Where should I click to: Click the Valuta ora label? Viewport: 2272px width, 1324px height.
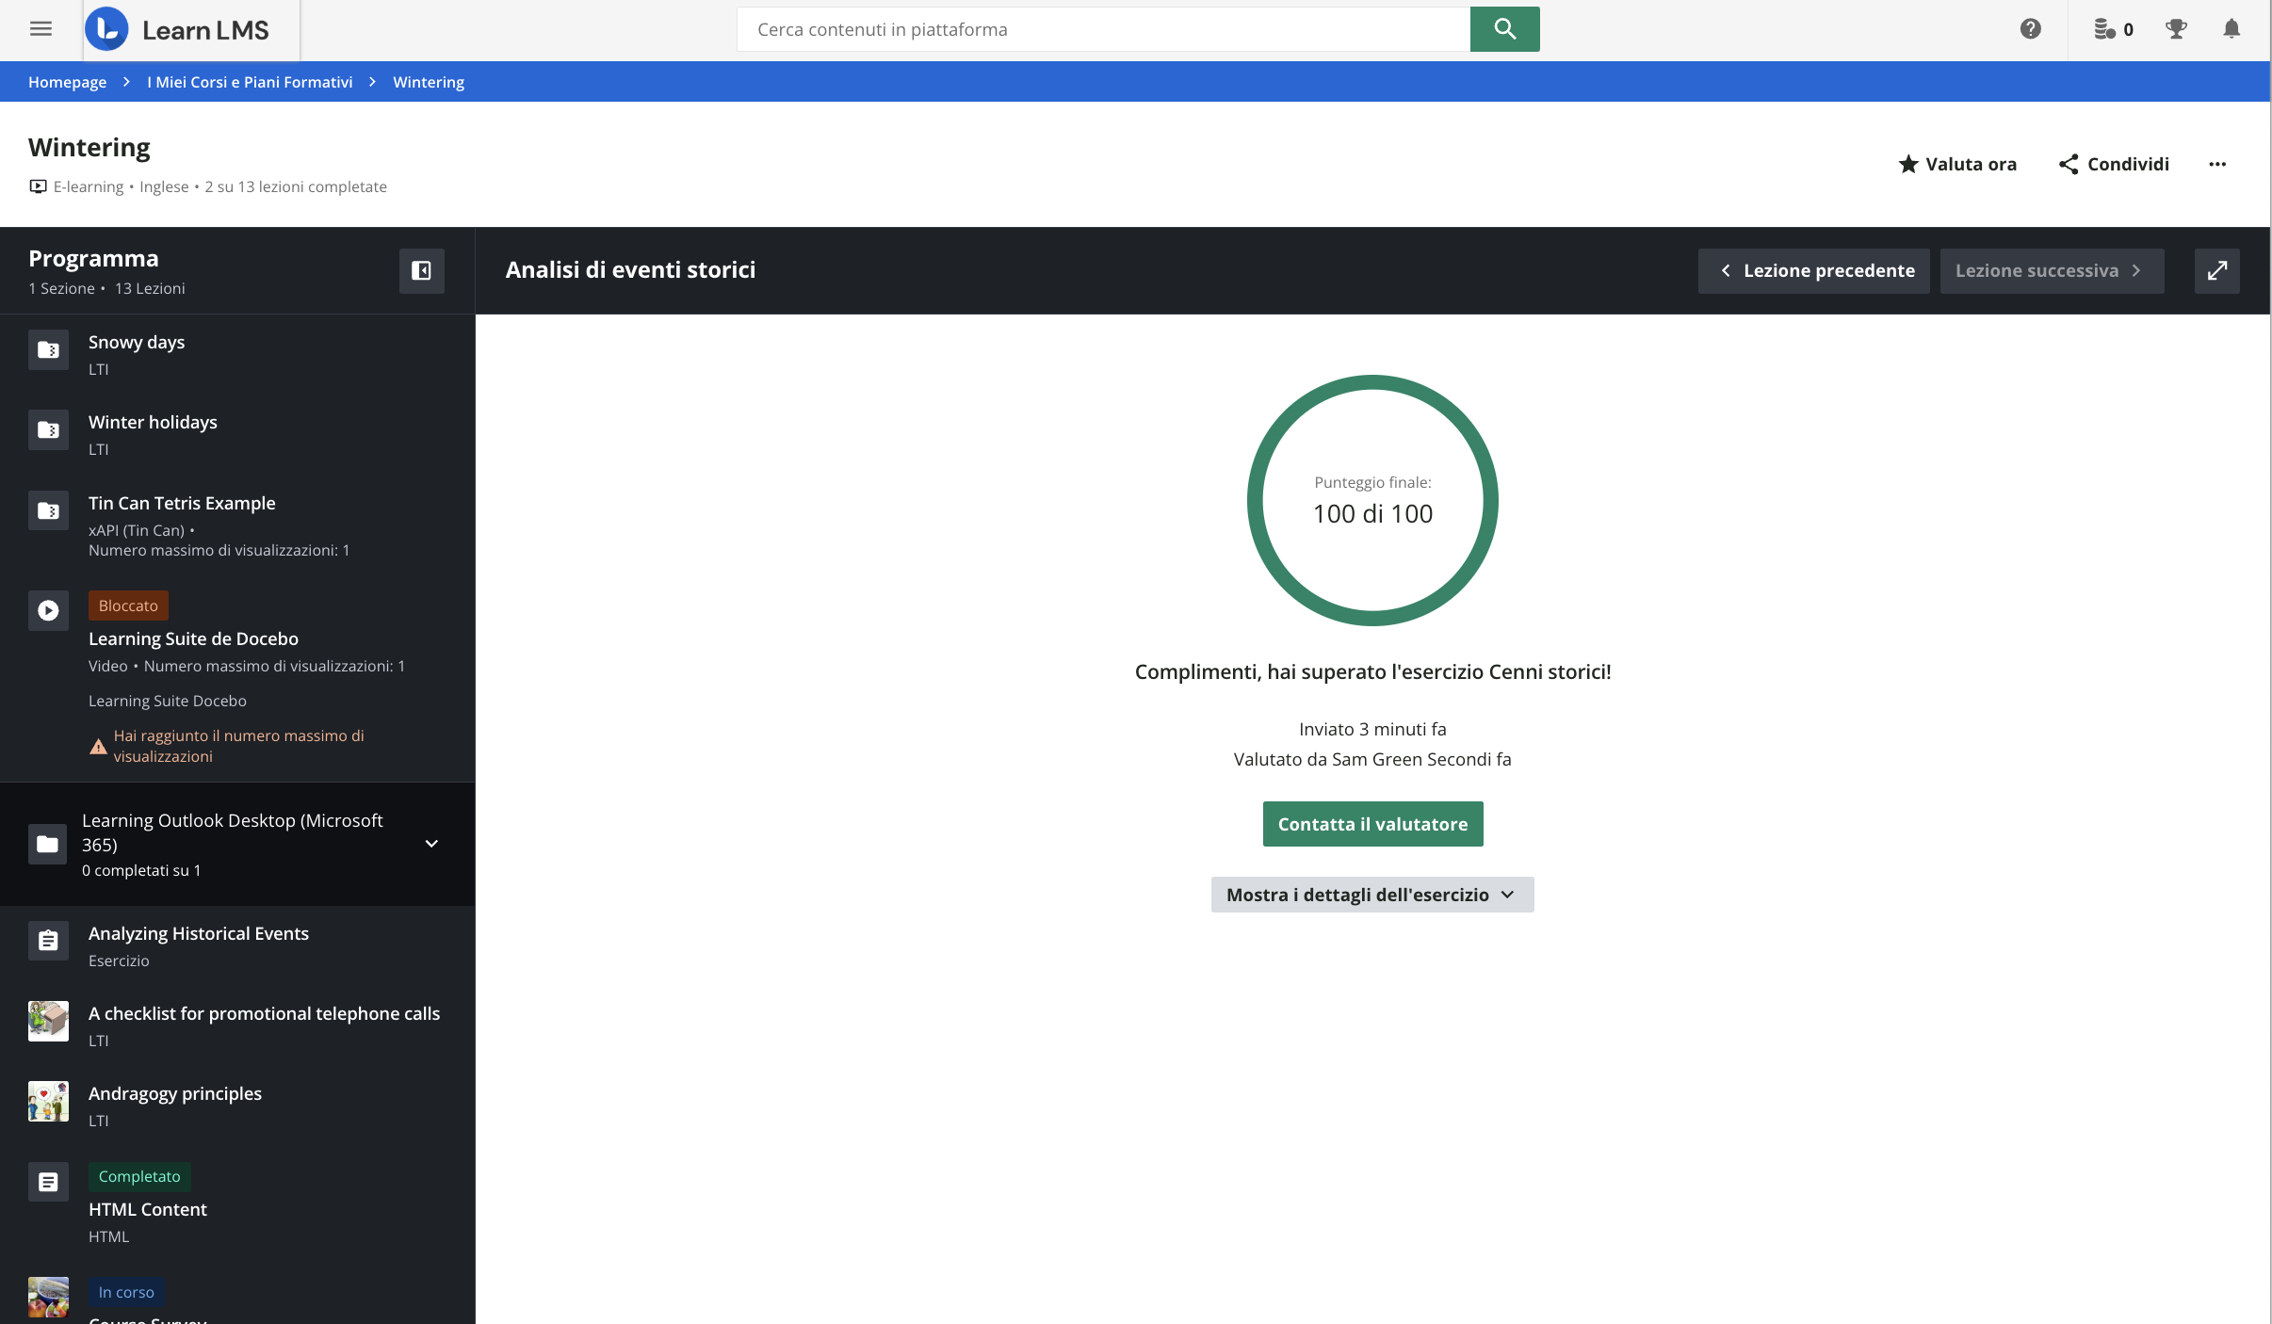coord(1971,164)
